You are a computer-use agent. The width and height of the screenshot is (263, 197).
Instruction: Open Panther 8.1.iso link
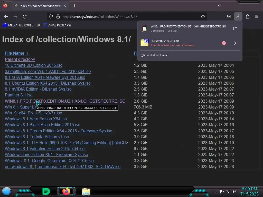pyautogui.click(x=18, y=95)
